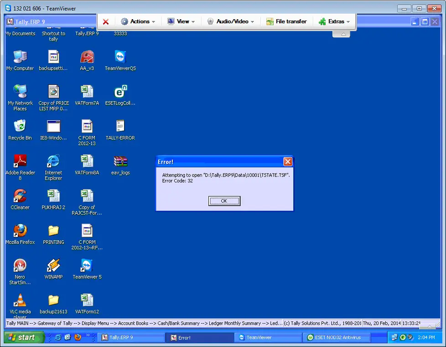The image size is (446, 347).
Task: End the remote session with the red X
Action: pos(106,21)
